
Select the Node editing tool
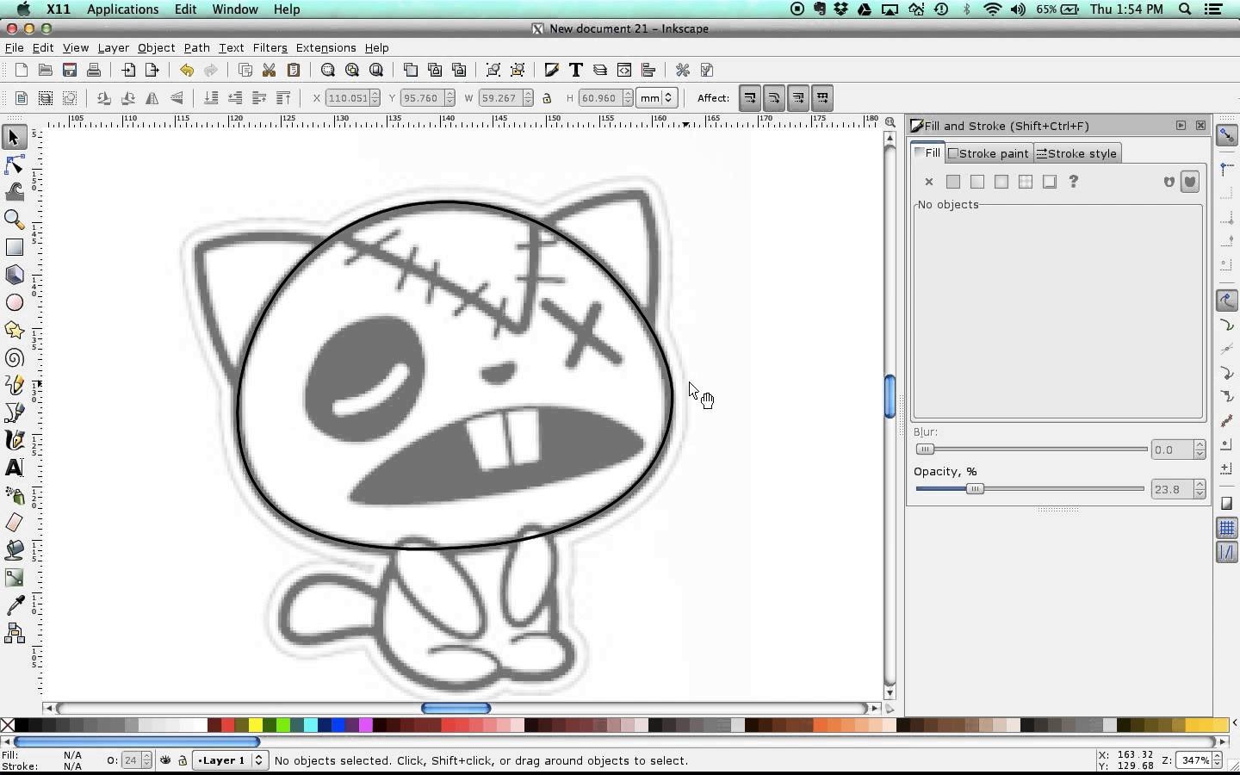(x=15, y=164)
